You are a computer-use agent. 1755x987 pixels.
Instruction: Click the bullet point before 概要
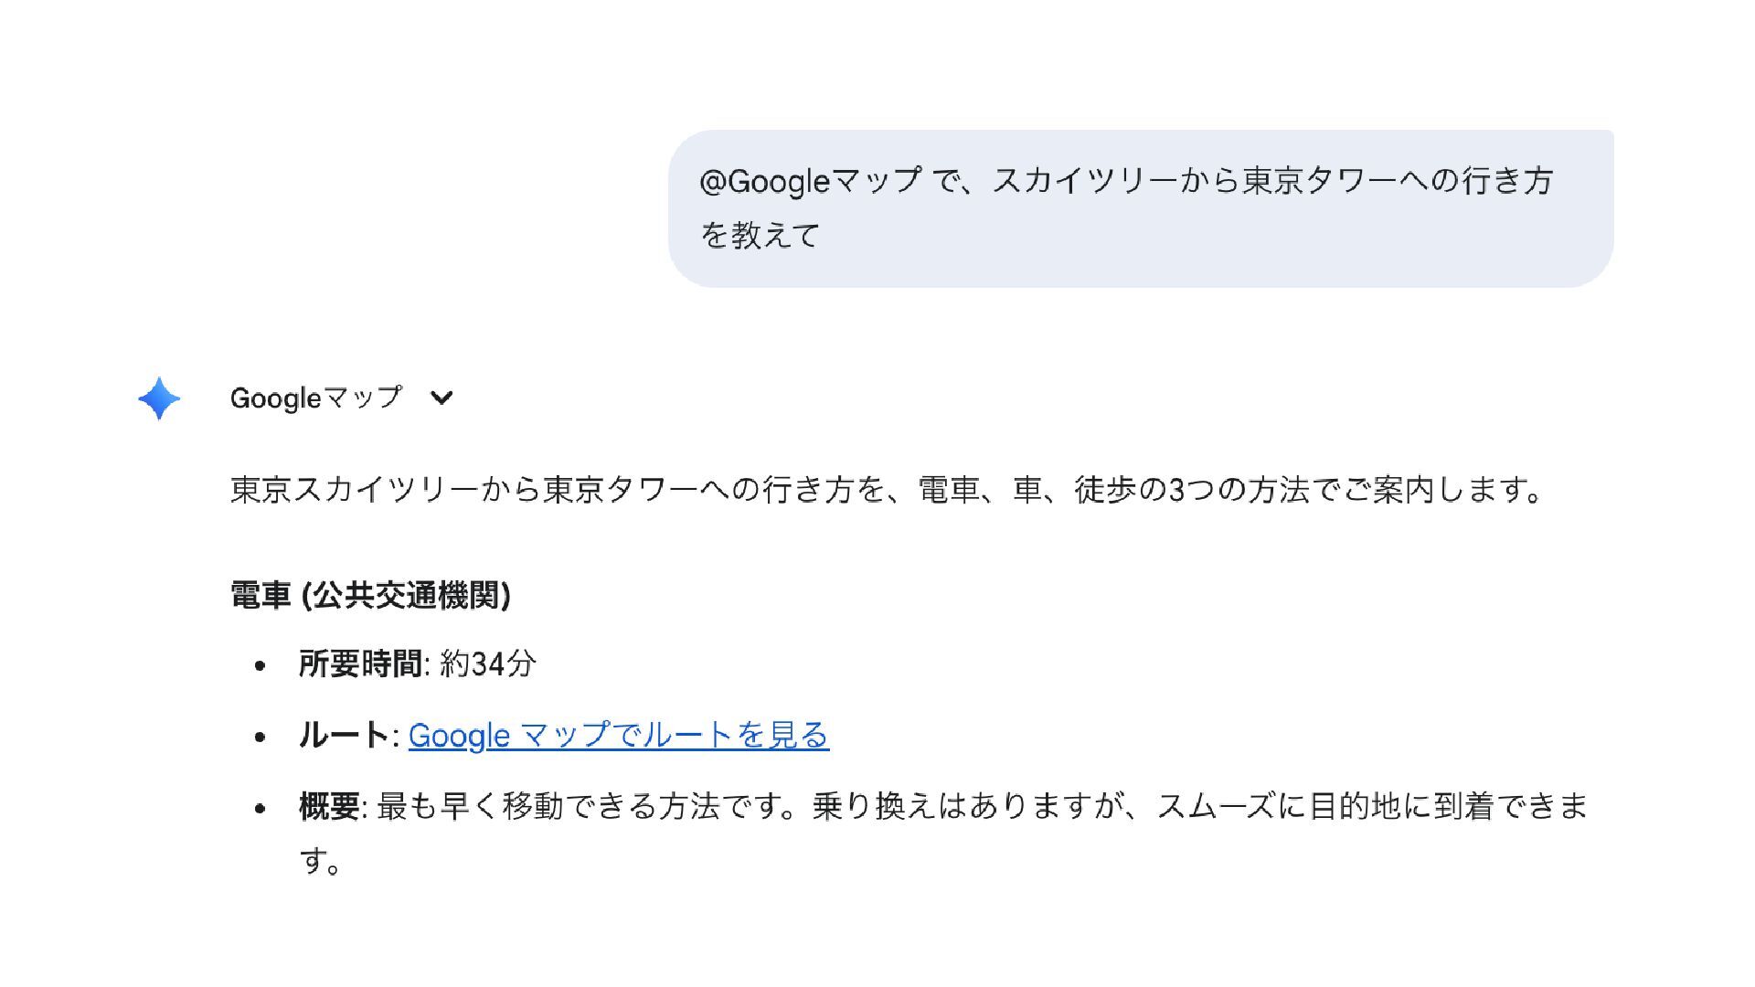(261, 808)
